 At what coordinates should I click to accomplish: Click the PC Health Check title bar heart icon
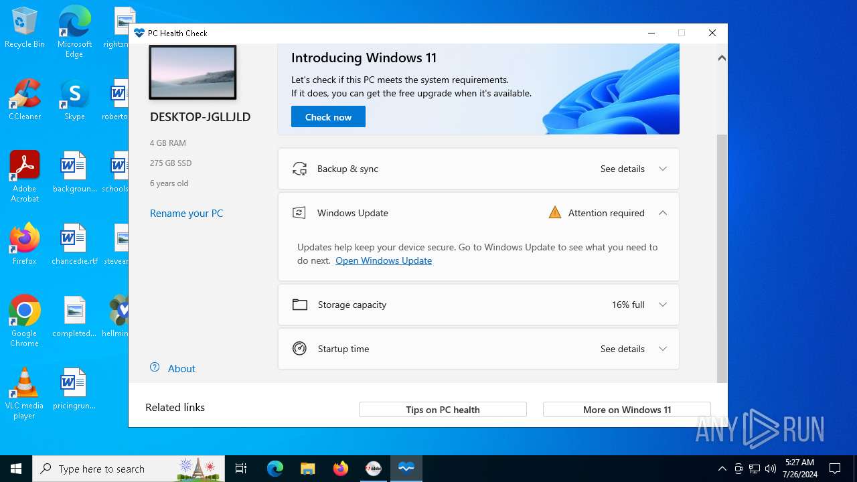(139, 33)
